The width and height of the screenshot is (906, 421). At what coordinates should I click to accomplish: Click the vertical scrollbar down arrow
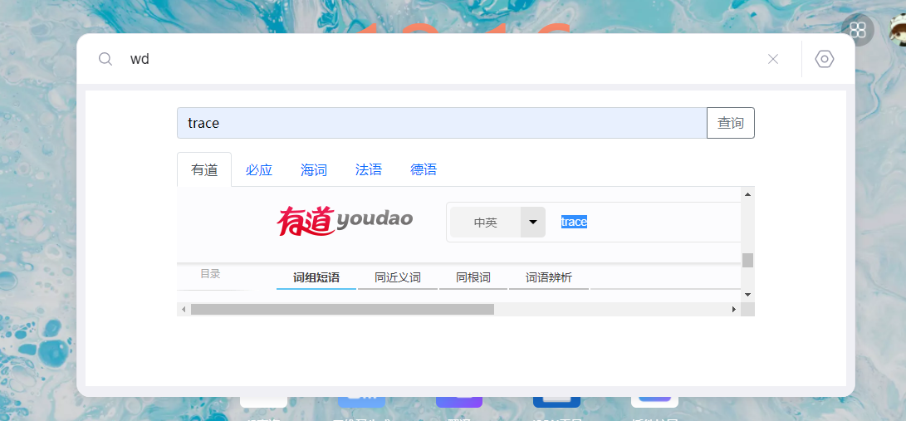click(x=747, y=295)
